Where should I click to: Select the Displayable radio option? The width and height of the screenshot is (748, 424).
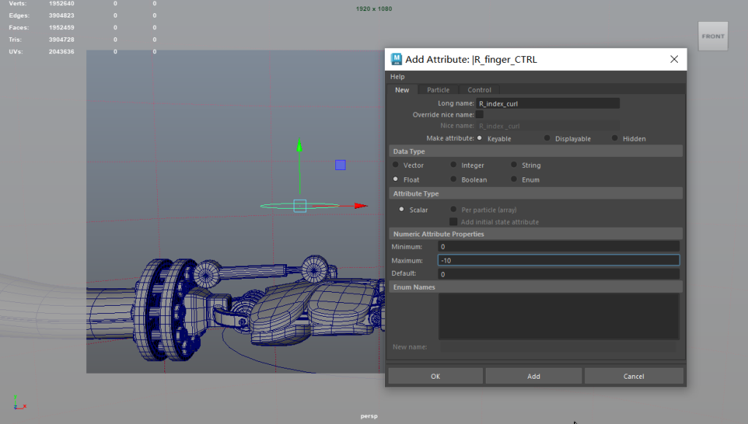[x=546, y=138]
